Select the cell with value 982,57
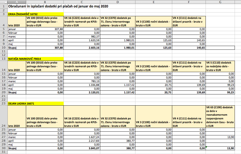 point(82,36)
